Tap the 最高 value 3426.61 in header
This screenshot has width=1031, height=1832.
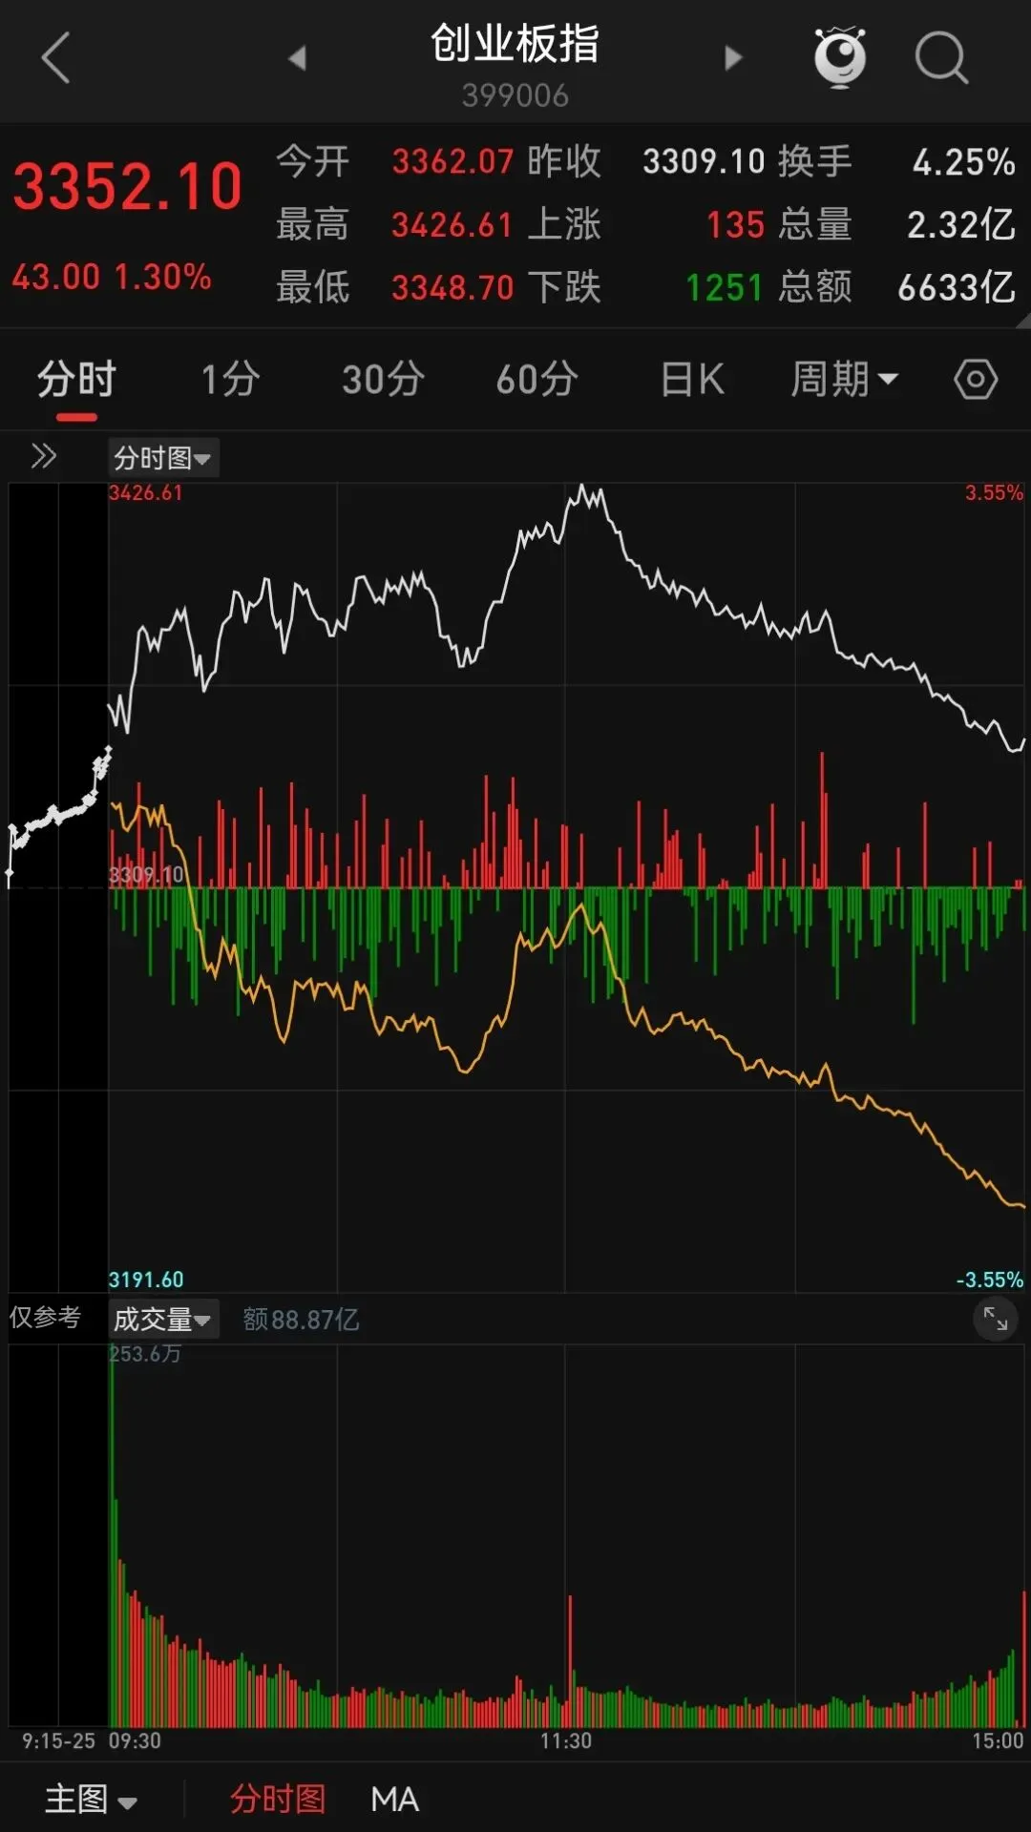tap(452, 225)
